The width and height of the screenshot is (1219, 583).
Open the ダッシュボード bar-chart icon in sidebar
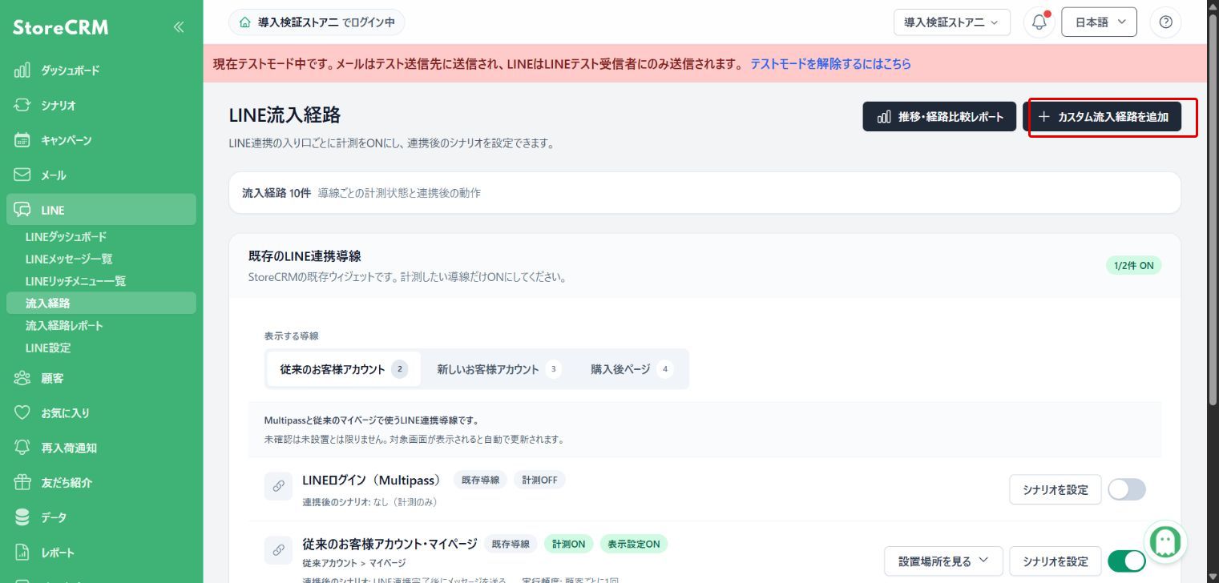pos(22,70)
